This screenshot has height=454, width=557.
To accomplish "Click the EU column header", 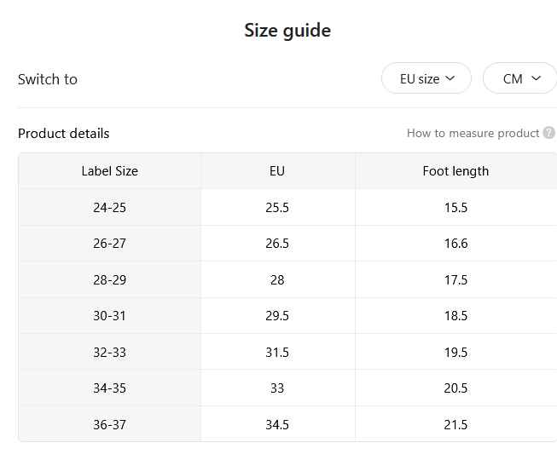I will [277, 171].
